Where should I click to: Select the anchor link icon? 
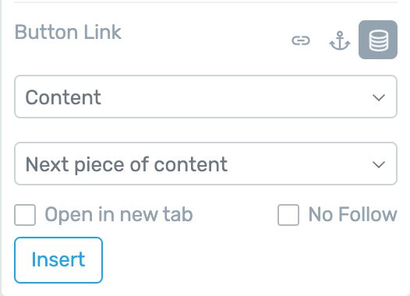pyautogui.click(x=340, y=41)
